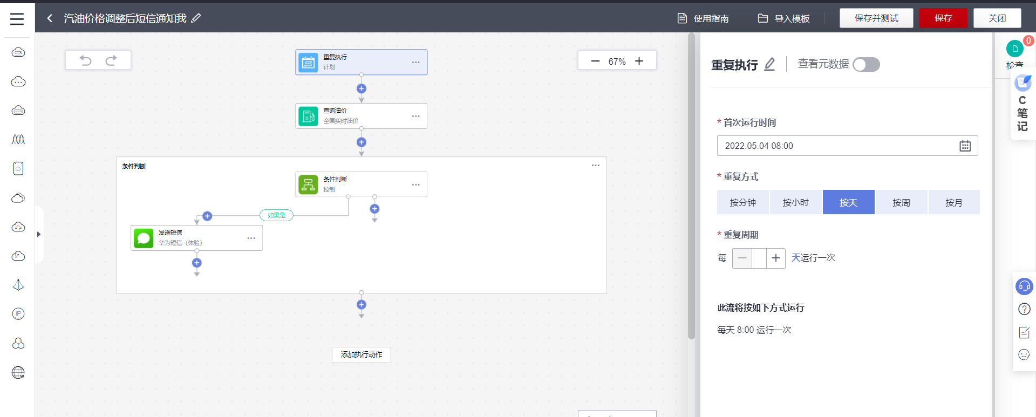Open options menu of 重复执行 node
Screen dimensions: 1036x417
[x=416, y=63]
